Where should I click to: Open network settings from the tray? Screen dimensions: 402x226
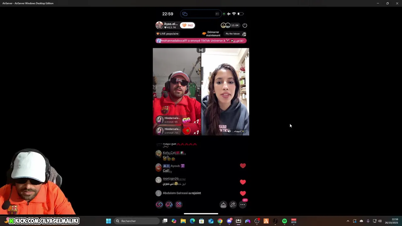click(375, 221)
